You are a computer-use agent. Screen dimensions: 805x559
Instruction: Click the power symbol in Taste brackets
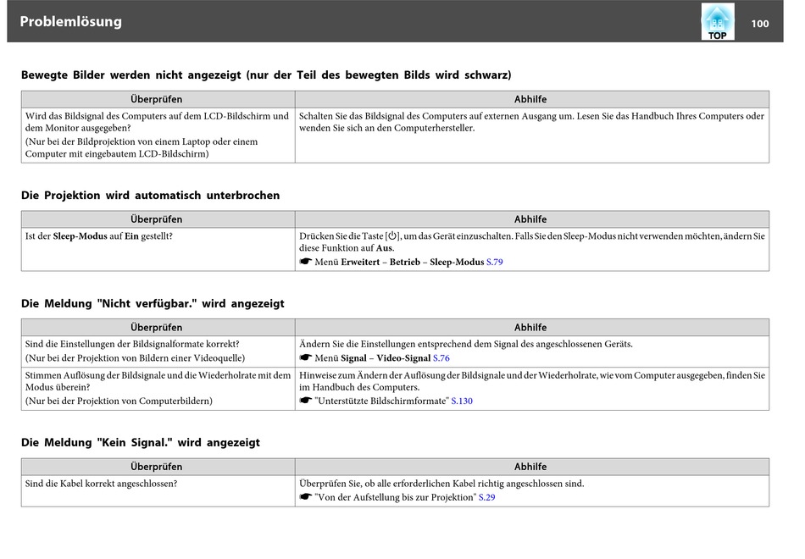[x=392, y=236]
